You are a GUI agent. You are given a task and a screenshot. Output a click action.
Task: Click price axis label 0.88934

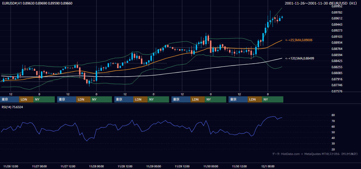[337, 43]
